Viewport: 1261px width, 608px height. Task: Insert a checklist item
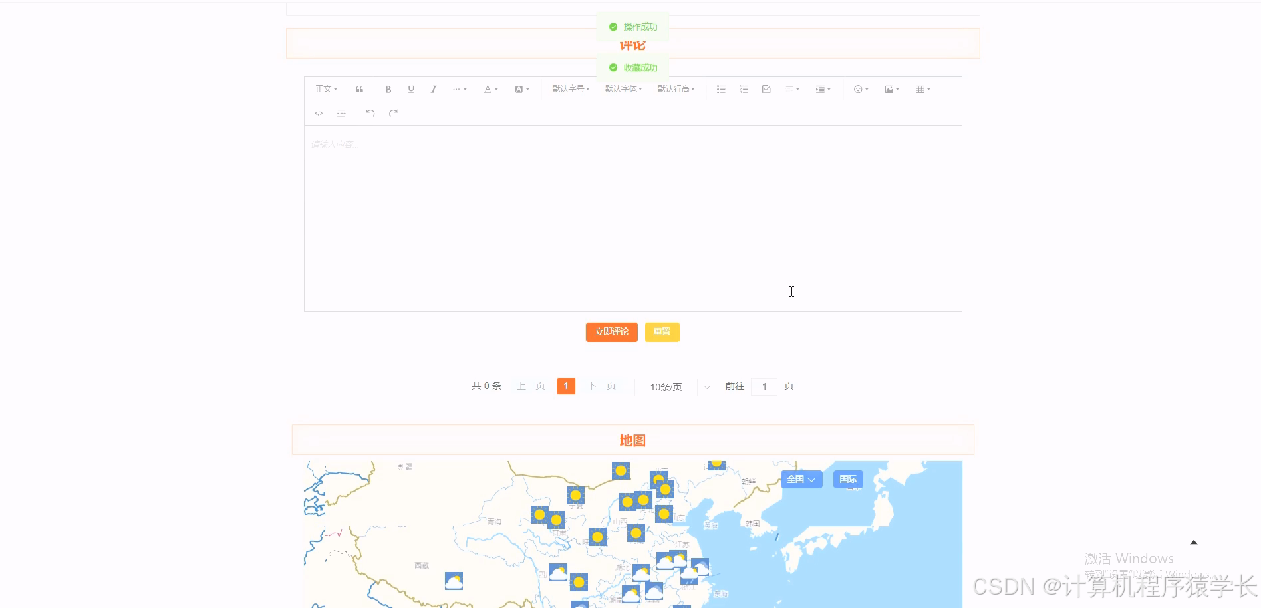point(766,88)
